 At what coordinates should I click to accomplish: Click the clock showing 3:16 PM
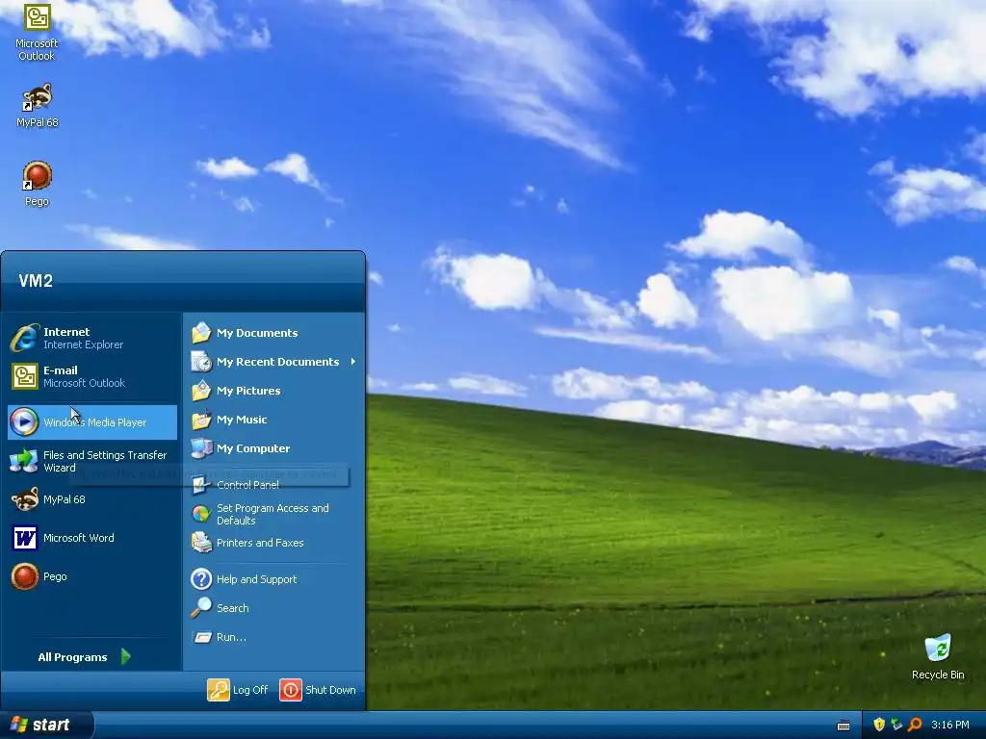[949, 725]
